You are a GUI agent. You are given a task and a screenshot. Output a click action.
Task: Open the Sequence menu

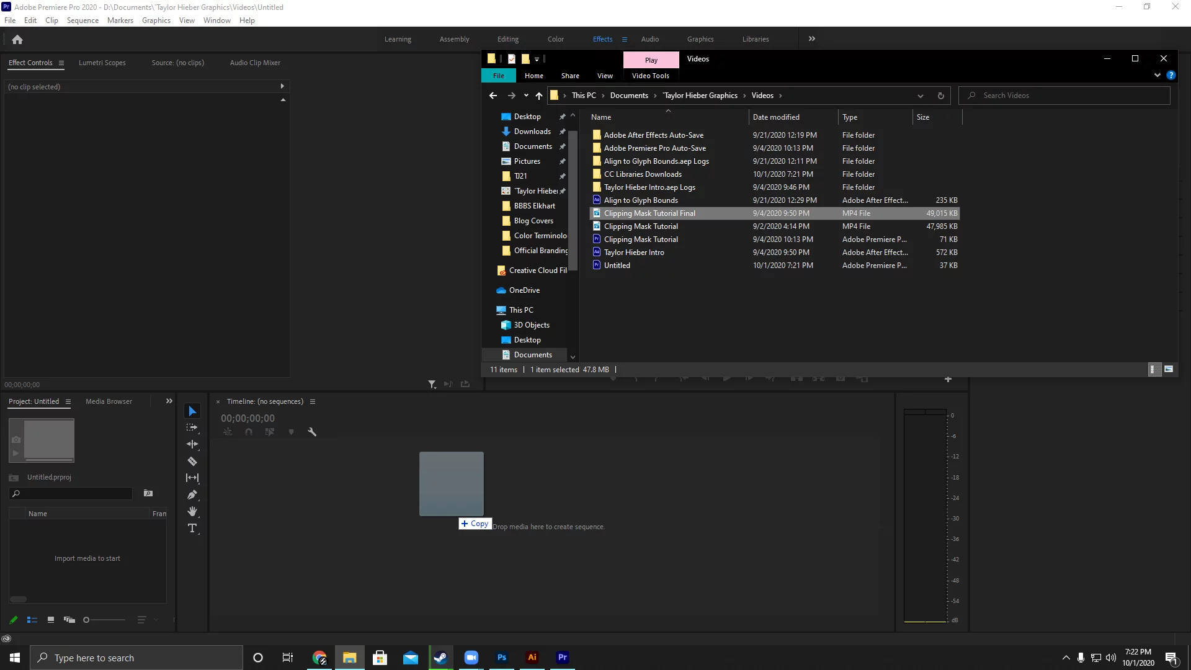(x=83, y=20)
